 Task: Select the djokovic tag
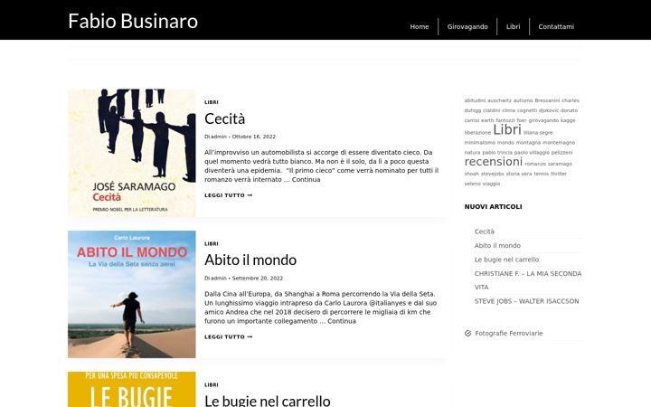click(549, 110)
